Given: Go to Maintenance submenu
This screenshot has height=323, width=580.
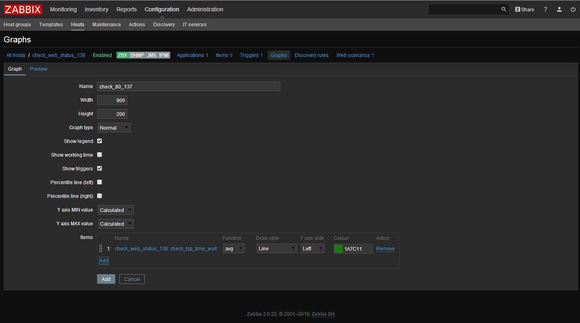Looking at the screenshot, I should [x=107, y=25].
